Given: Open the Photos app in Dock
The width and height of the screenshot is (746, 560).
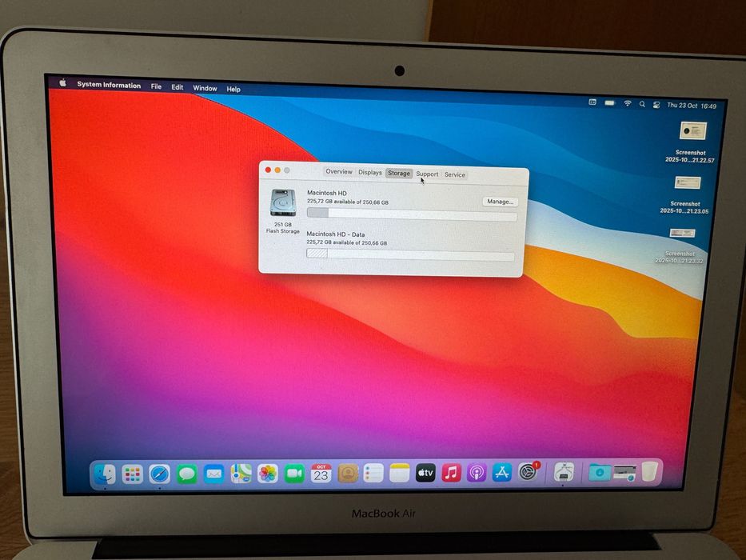Looking at the screenshot, I should 268,474.
